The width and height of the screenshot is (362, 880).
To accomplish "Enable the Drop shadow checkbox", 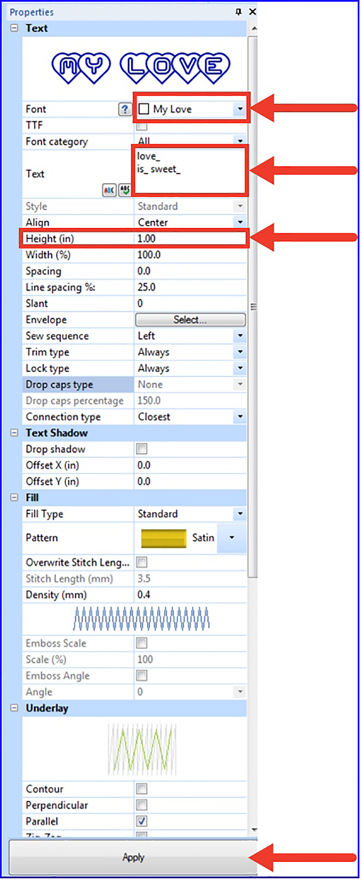I will click(x=142, y=449).
